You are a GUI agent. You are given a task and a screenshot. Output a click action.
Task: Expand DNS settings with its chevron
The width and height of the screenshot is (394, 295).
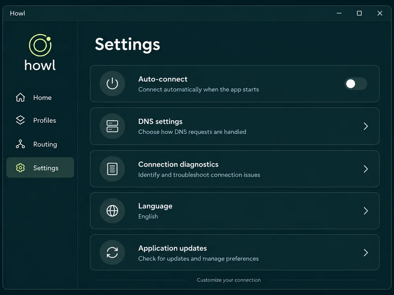pos(366,126)
